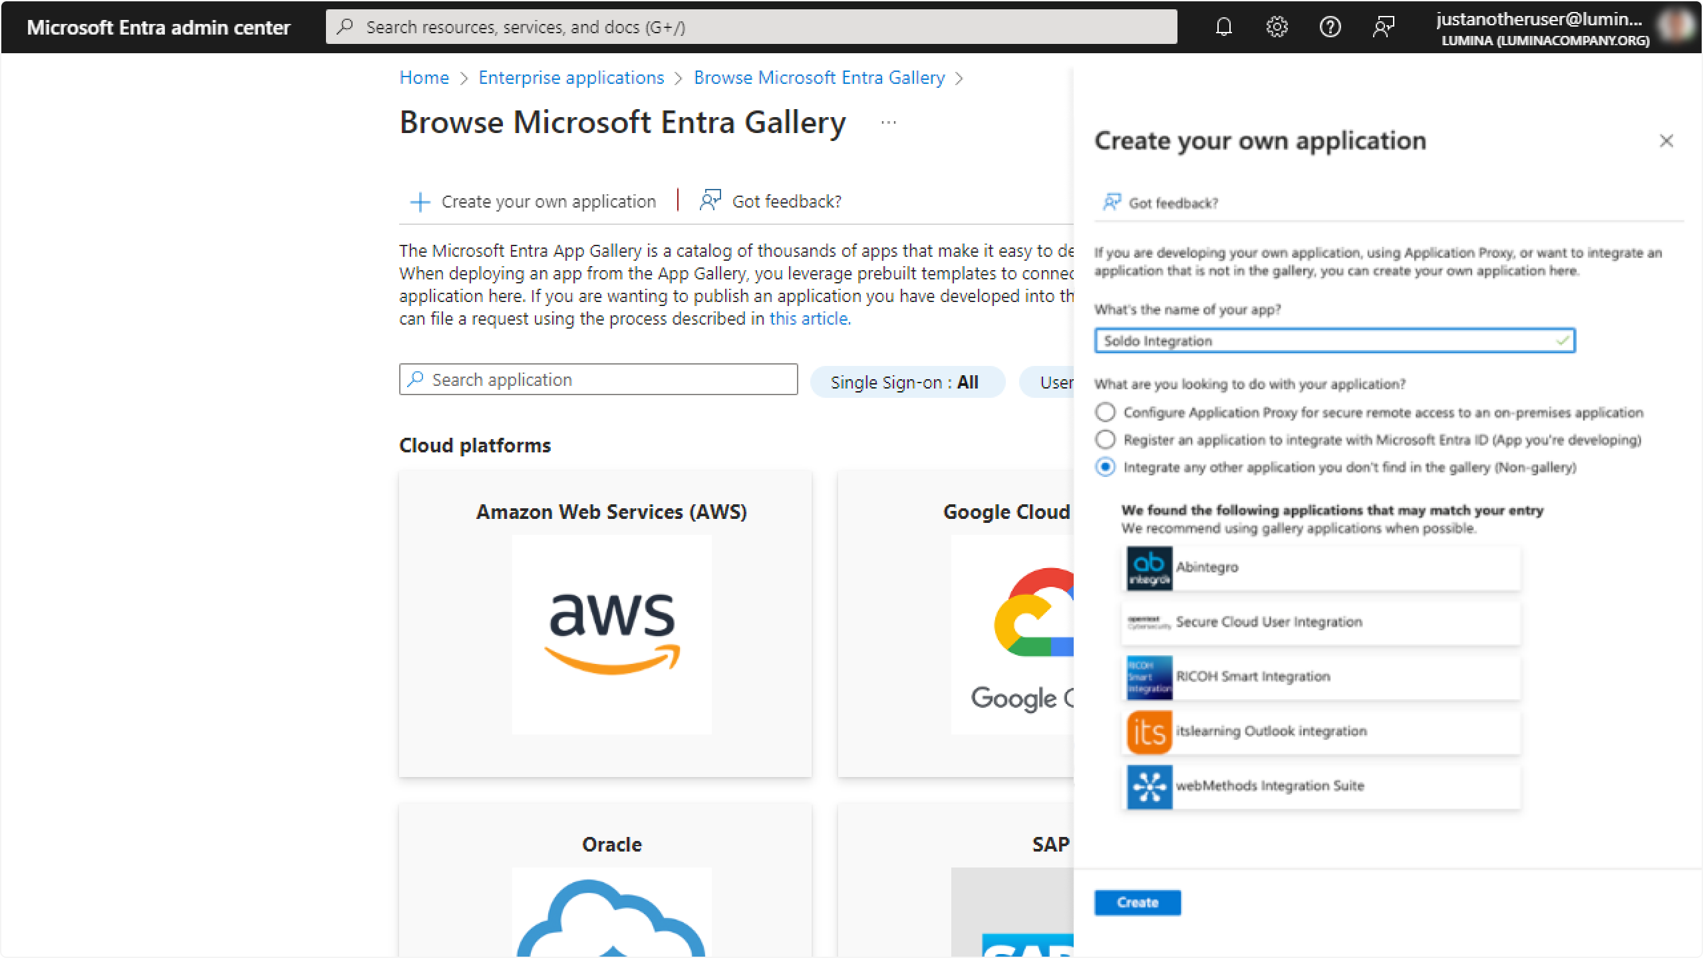Click the account name justanotheruser@lumin...
The image size is (1703, 958).
(x=1539, y=19)
